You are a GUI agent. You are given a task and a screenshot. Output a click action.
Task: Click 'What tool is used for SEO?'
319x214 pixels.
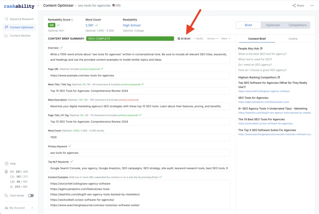pos(255,59)
